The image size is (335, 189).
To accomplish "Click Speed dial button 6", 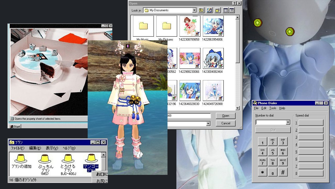I will tap(311, 159).
